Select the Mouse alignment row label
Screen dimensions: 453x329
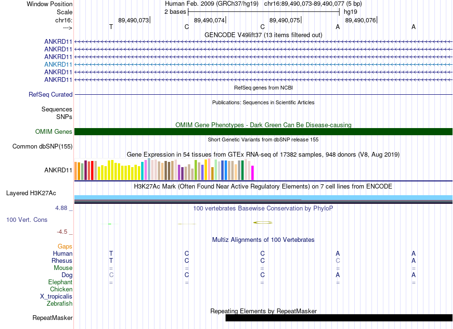pos(63,268)
